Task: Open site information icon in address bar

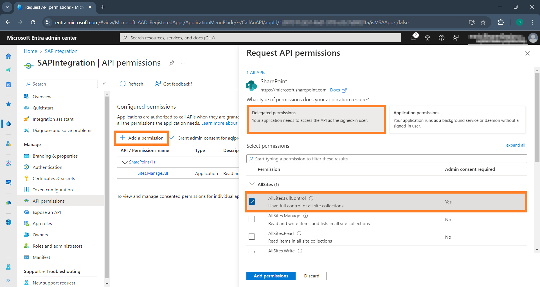Action: pyautogui.click(x=48, y=22)
